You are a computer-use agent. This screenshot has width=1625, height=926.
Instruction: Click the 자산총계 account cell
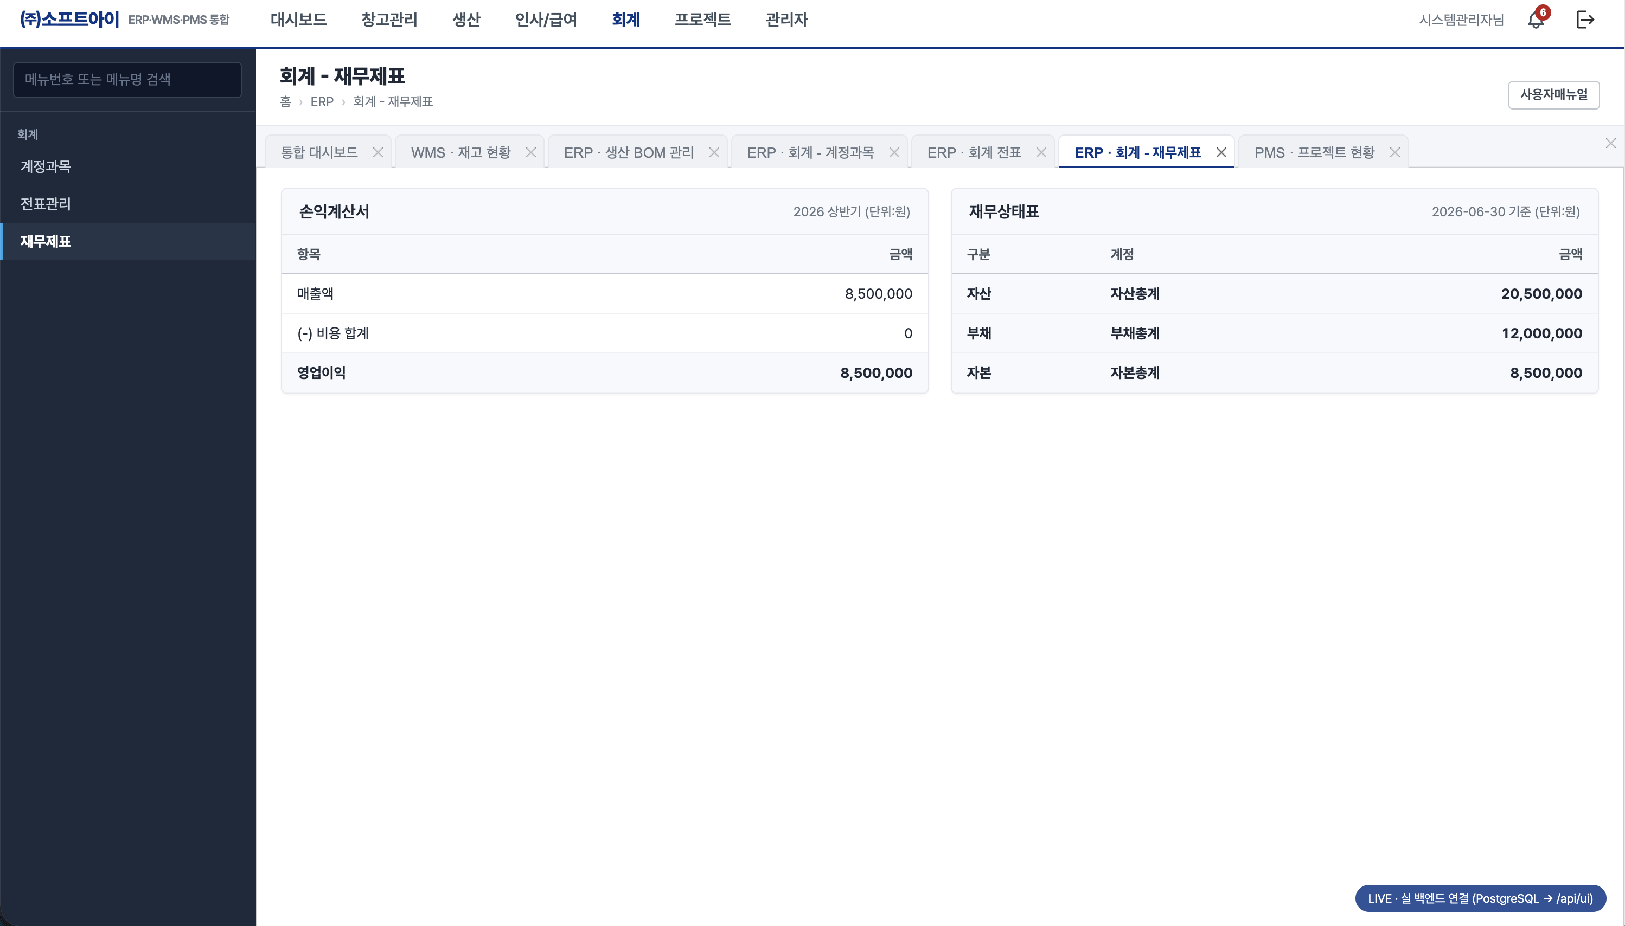pyautogui.click(x=1135, y=294)
